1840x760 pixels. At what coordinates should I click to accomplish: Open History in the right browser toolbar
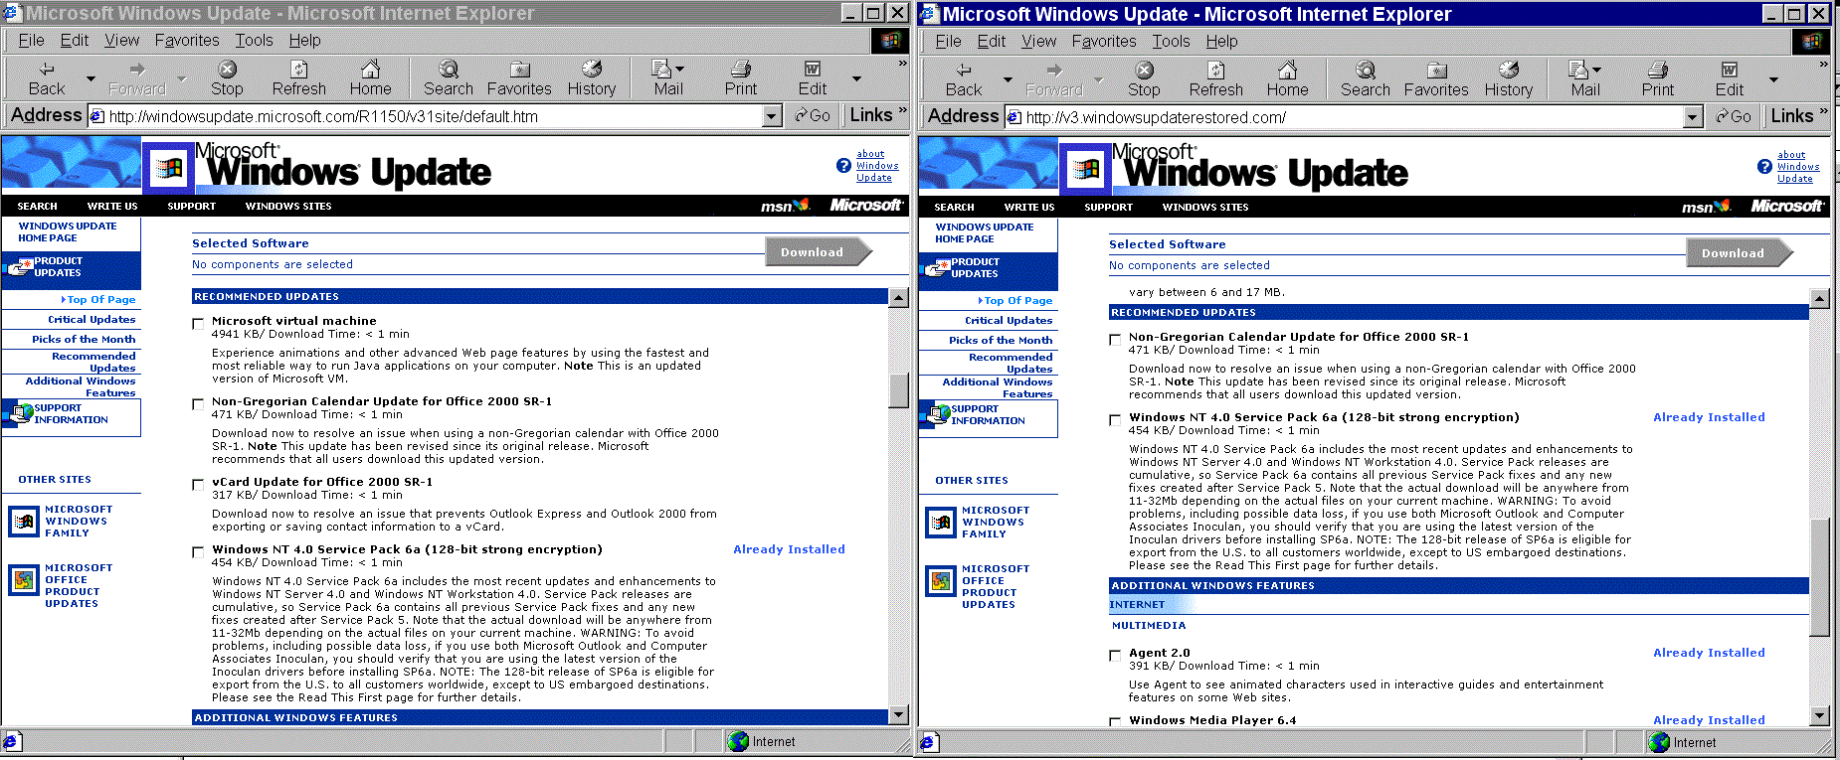pos(1508,71)
